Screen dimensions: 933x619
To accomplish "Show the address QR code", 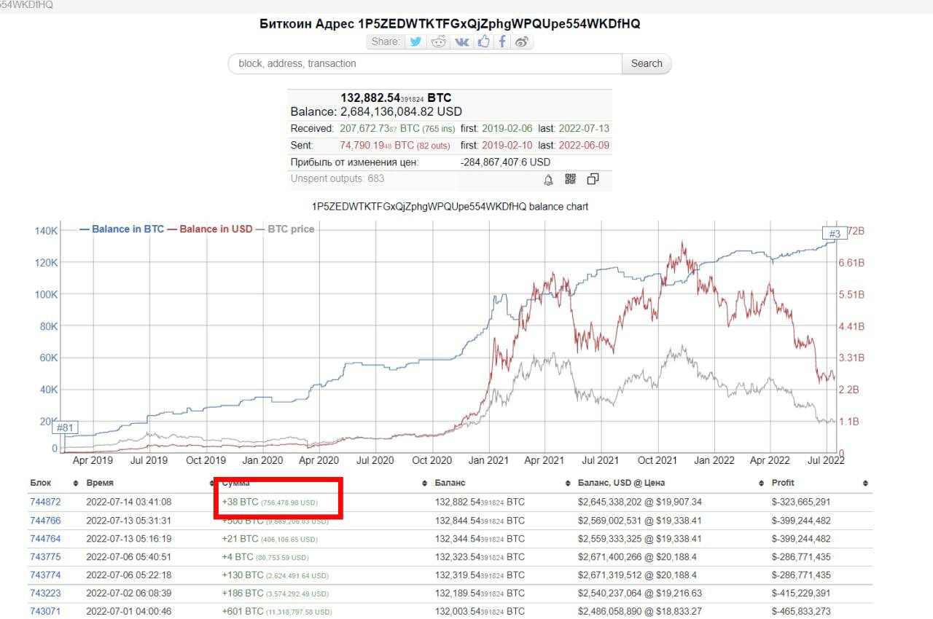I will 570,179.
